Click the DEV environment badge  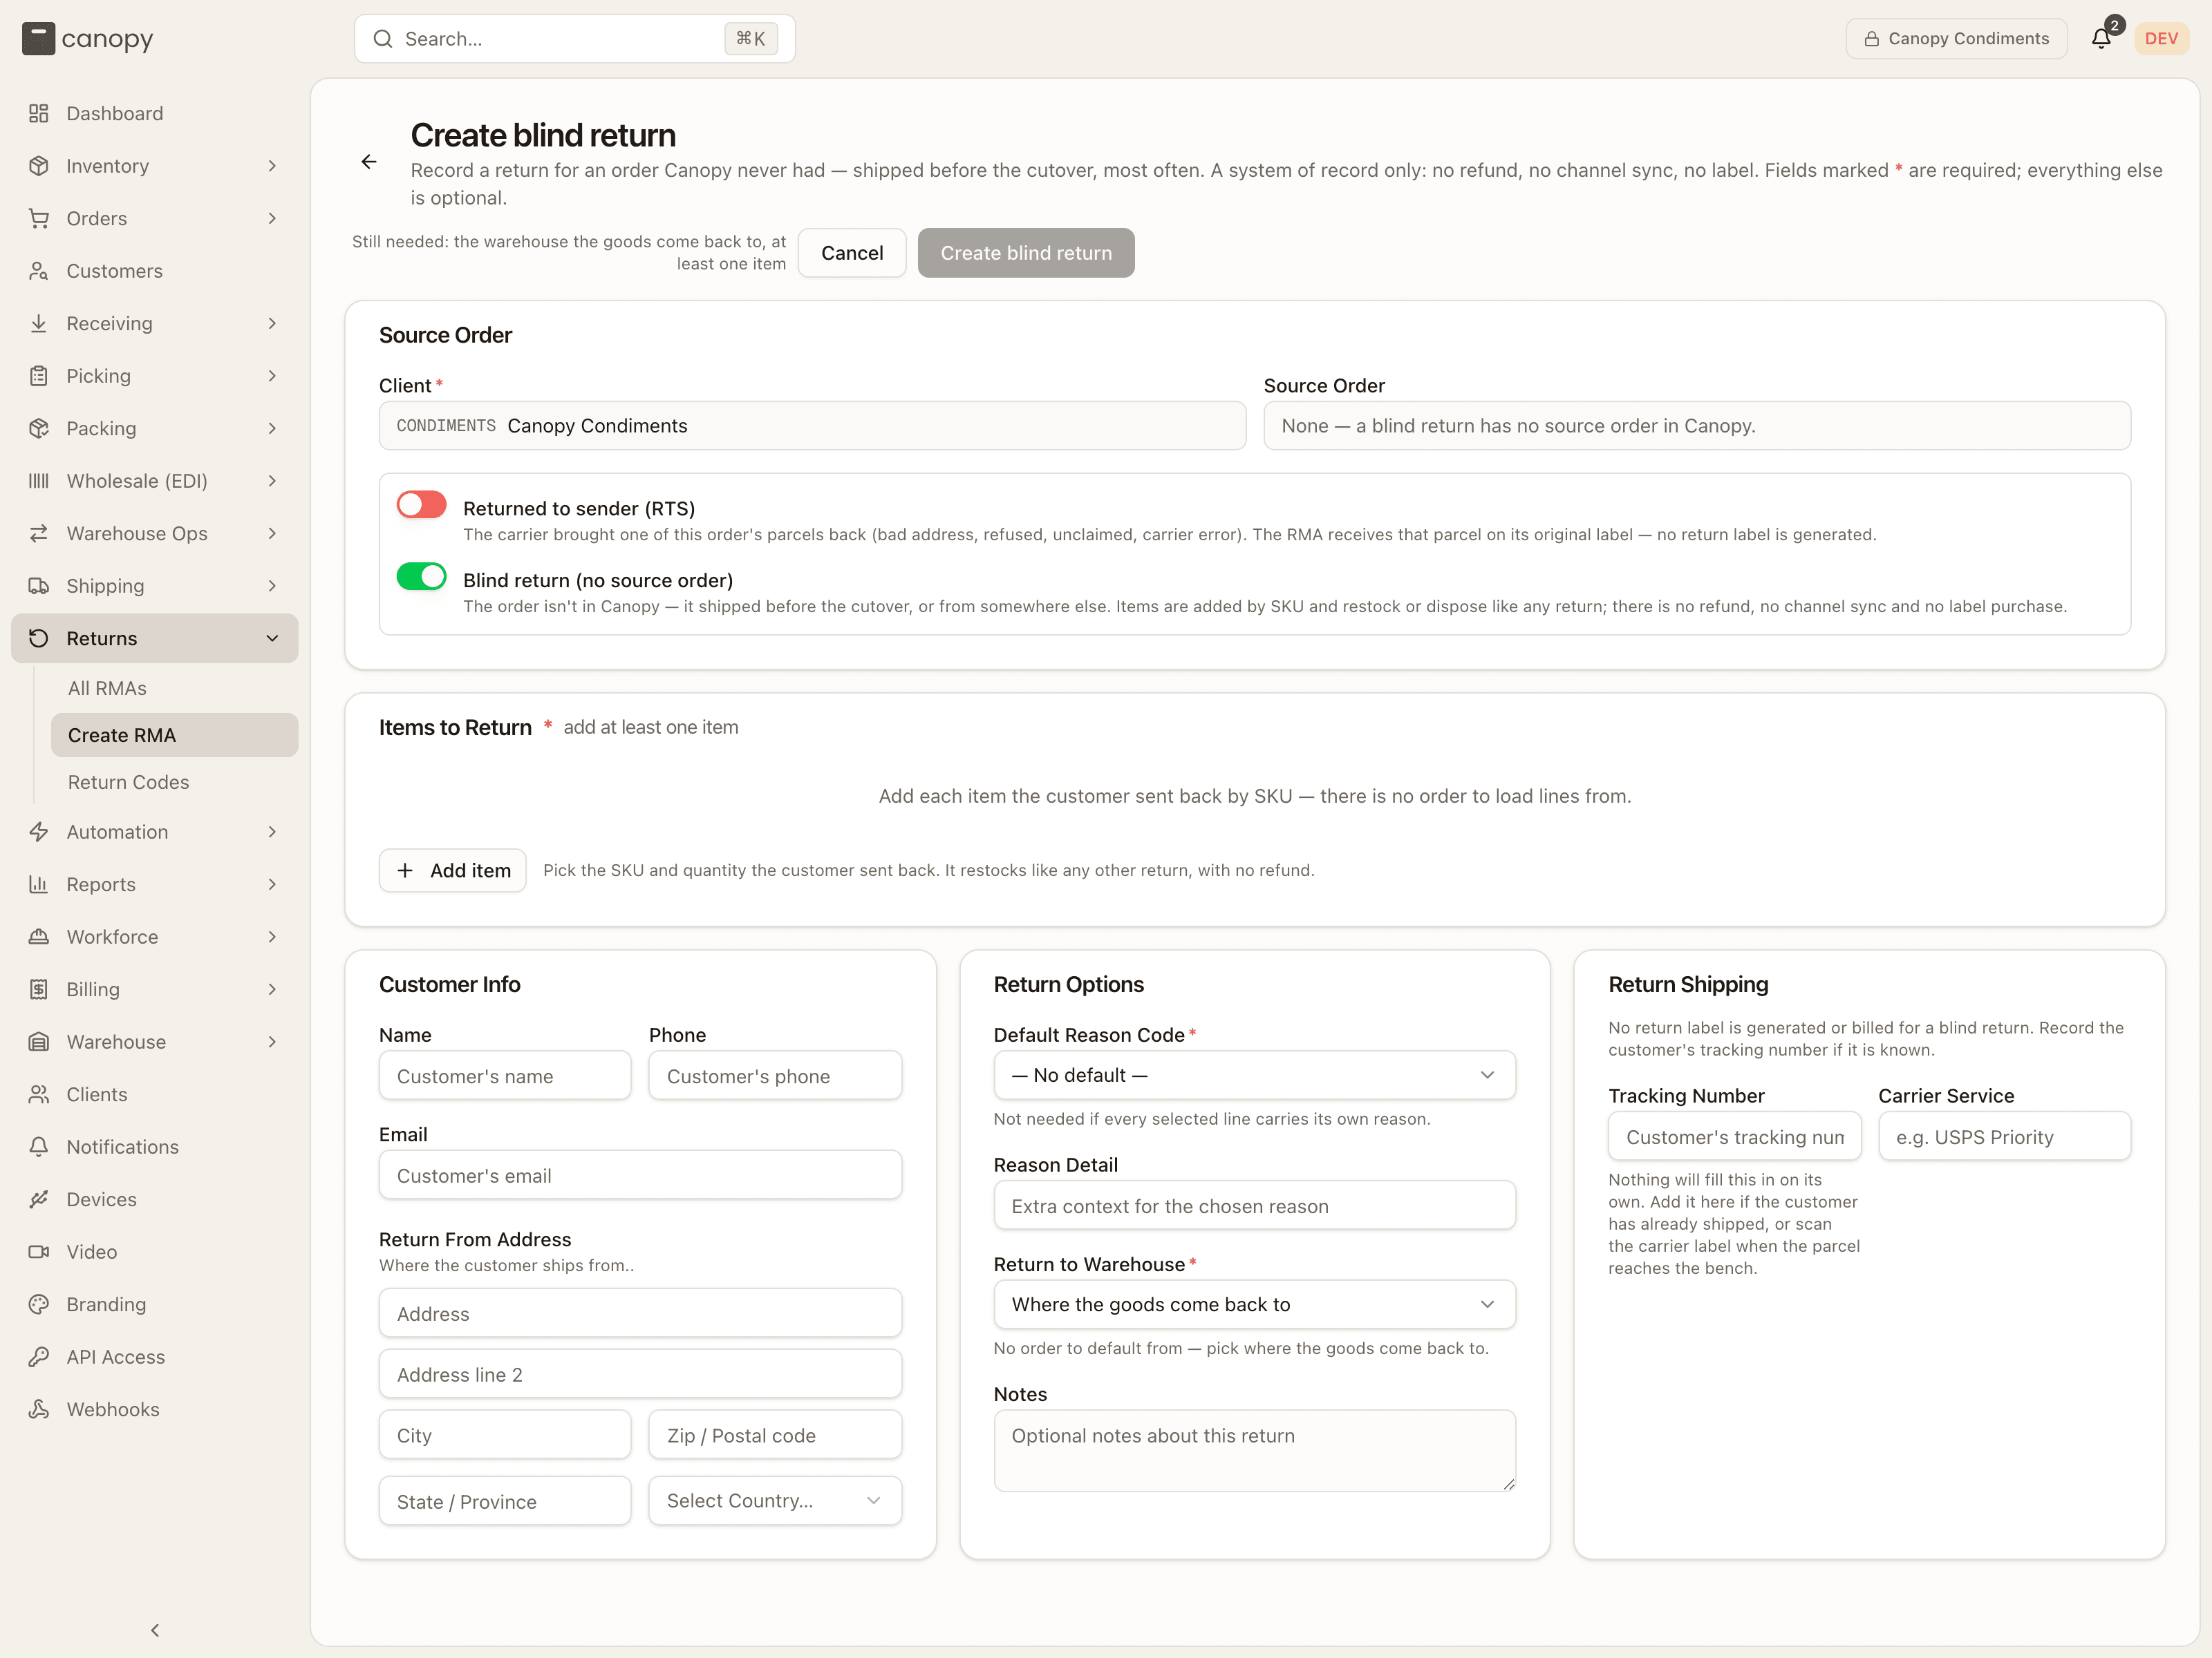[2161, 38]
